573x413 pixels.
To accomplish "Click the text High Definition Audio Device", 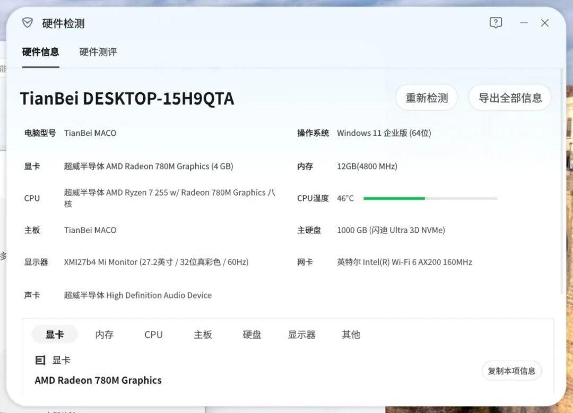I will coord(159,295).
